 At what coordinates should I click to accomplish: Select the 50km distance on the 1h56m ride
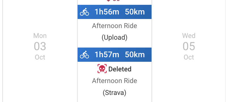pos(135,12)
